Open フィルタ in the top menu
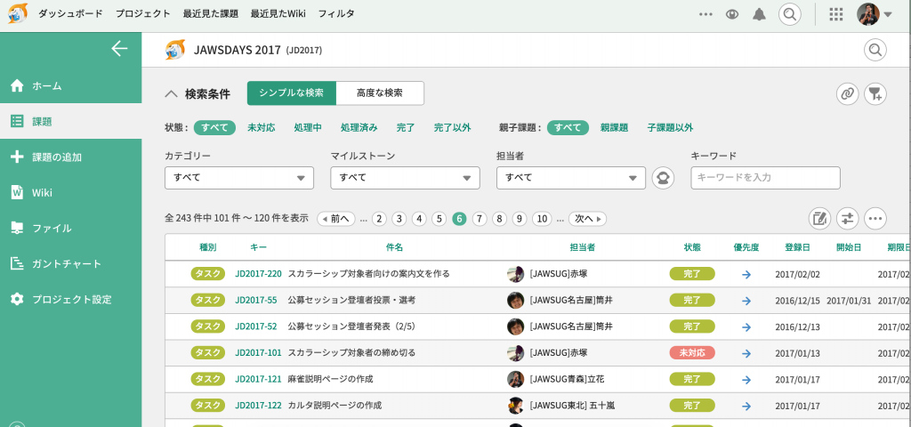Image resolution: width=911 pixels, height=427 pixels. pyautogui.click(x=335, y=14)
